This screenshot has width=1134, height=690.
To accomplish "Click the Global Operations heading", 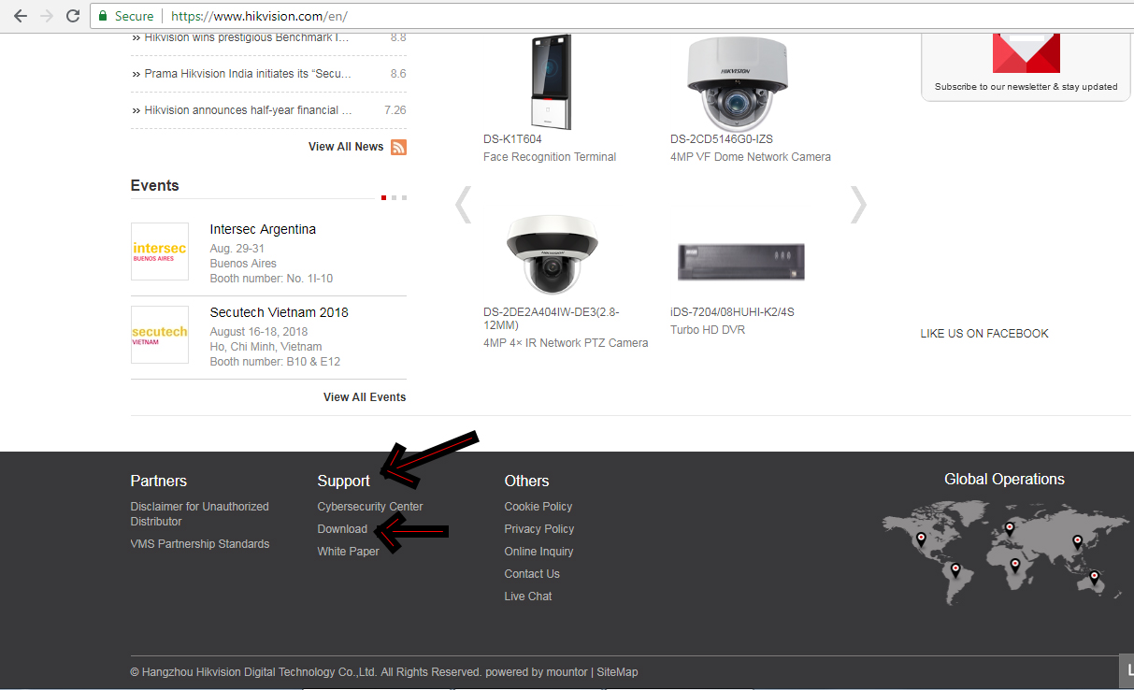I will [x=1004, y=479].
